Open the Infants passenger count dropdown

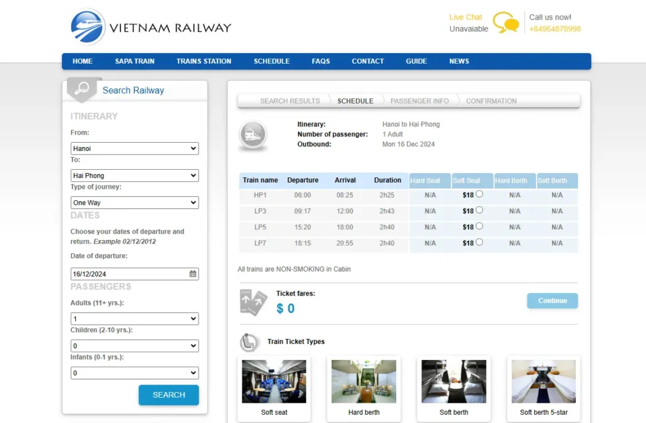(x=134, y=373)
